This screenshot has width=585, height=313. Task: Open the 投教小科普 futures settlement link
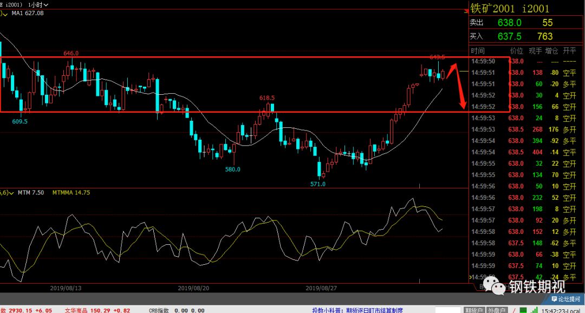tap(357, 310)
